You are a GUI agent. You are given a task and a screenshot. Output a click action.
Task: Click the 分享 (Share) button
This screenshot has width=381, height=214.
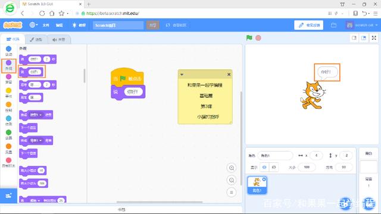tap(153, 25)
